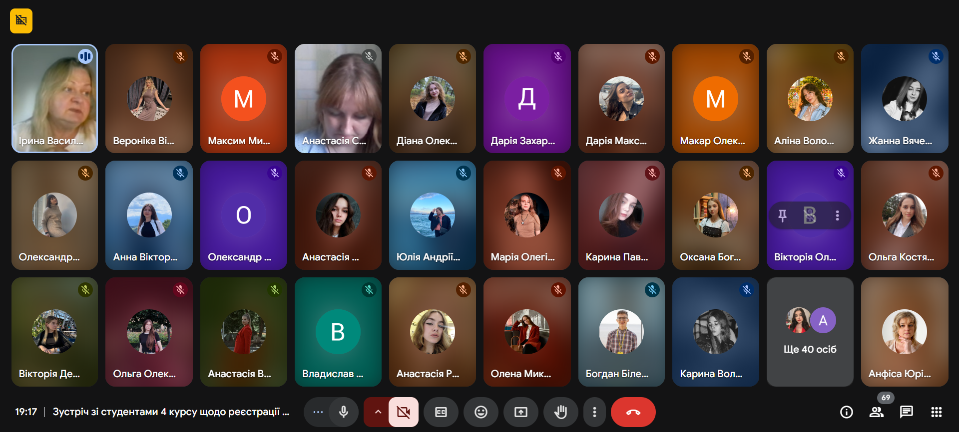Click the meeting title "Зустріч зі студентами"
The height and width of the screenshot is (432, 959).
pyautogui.click(x=171, y=412)
